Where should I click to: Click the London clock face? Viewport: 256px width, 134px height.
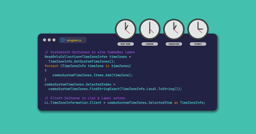coord(149,29)
